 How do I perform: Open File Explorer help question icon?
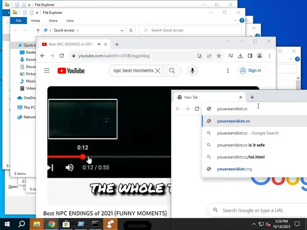242,20
